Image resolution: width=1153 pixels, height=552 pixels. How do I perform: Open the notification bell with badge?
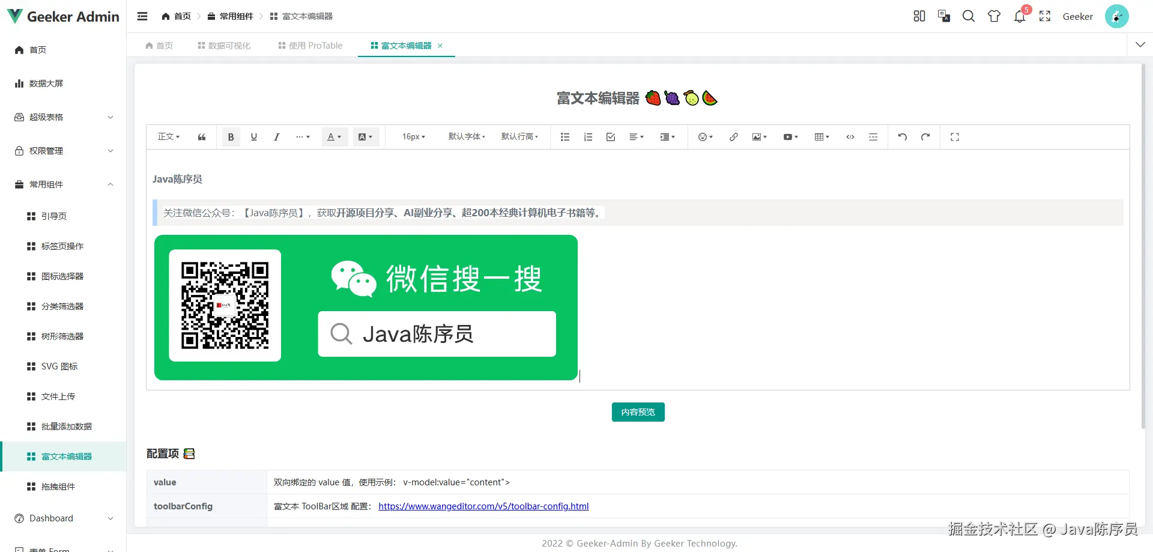pyautogui.click(x=1020, y=16)
